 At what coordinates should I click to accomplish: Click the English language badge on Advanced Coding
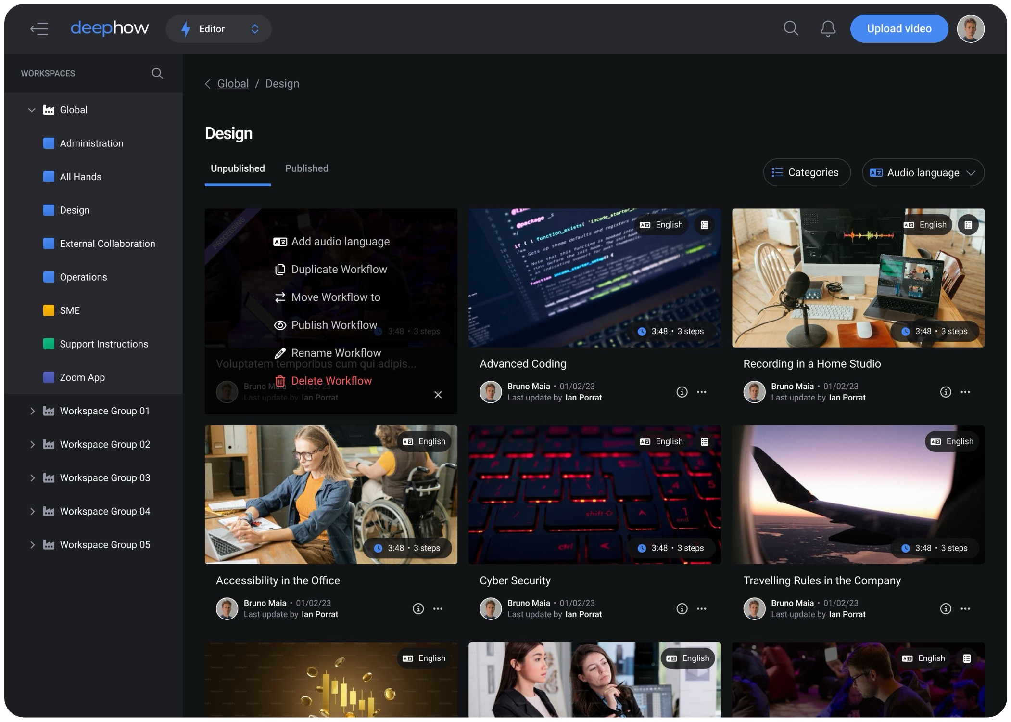click(662, 225)
